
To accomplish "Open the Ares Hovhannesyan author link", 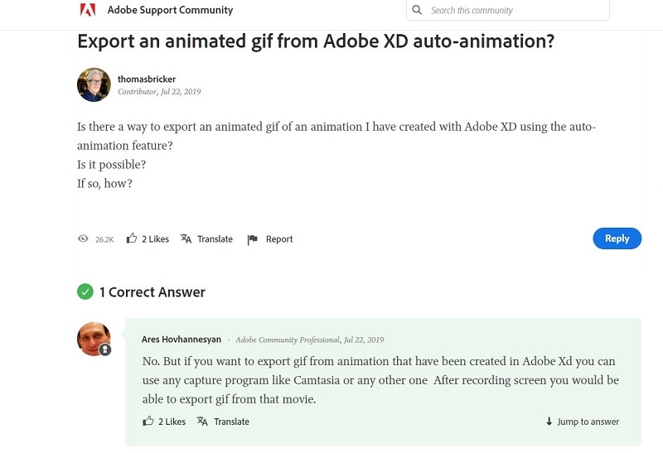I will (x=181, y=340).
